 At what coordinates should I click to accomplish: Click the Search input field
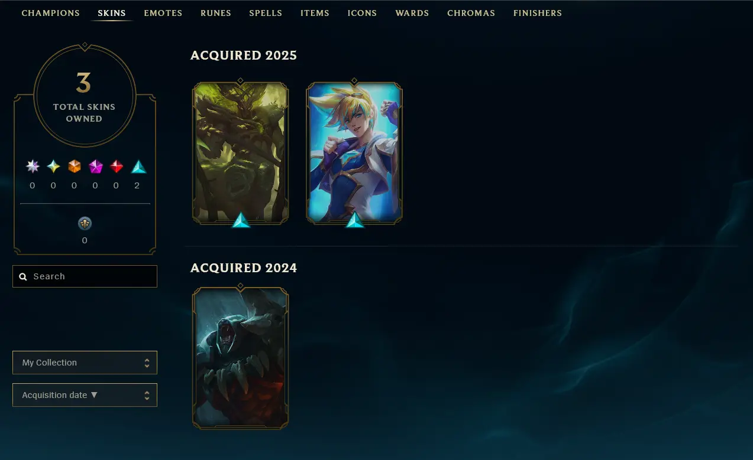[x=85, y=276]
